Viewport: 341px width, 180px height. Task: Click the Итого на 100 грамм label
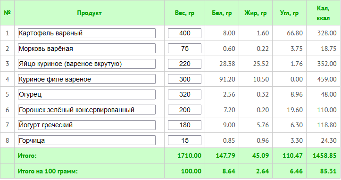tap(48, 172)
